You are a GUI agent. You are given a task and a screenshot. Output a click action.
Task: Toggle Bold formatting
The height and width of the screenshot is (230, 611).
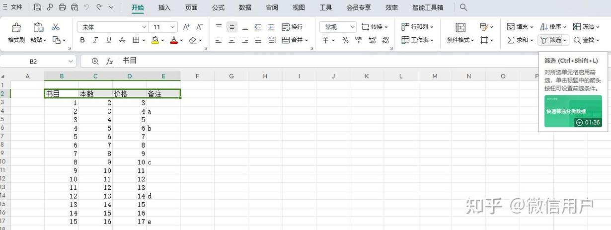[82, 40]
